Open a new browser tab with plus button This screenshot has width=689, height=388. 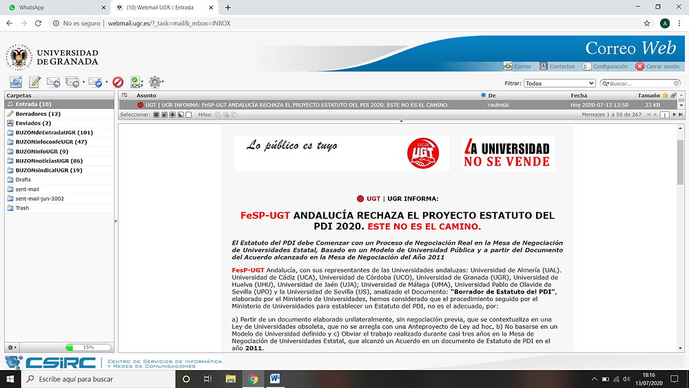click(227, 8)
